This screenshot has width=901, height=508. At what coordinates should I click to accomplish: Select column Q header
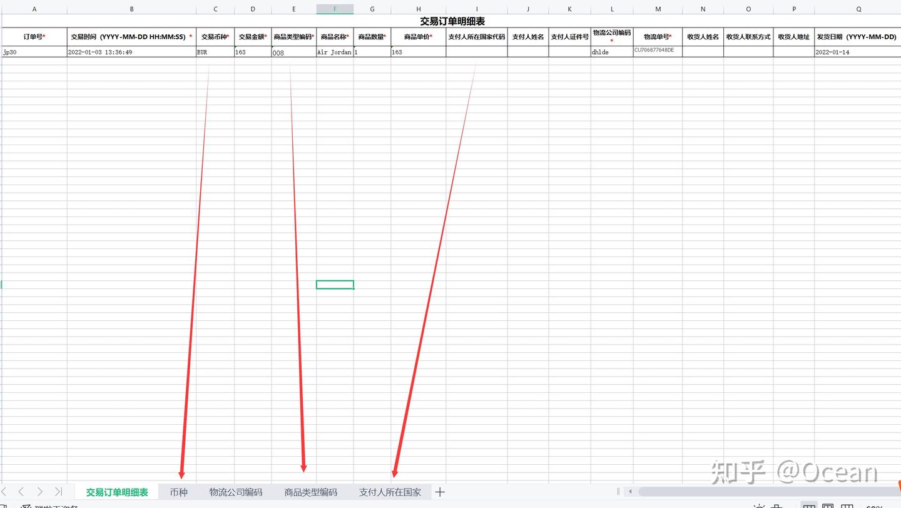coord(858,9)
